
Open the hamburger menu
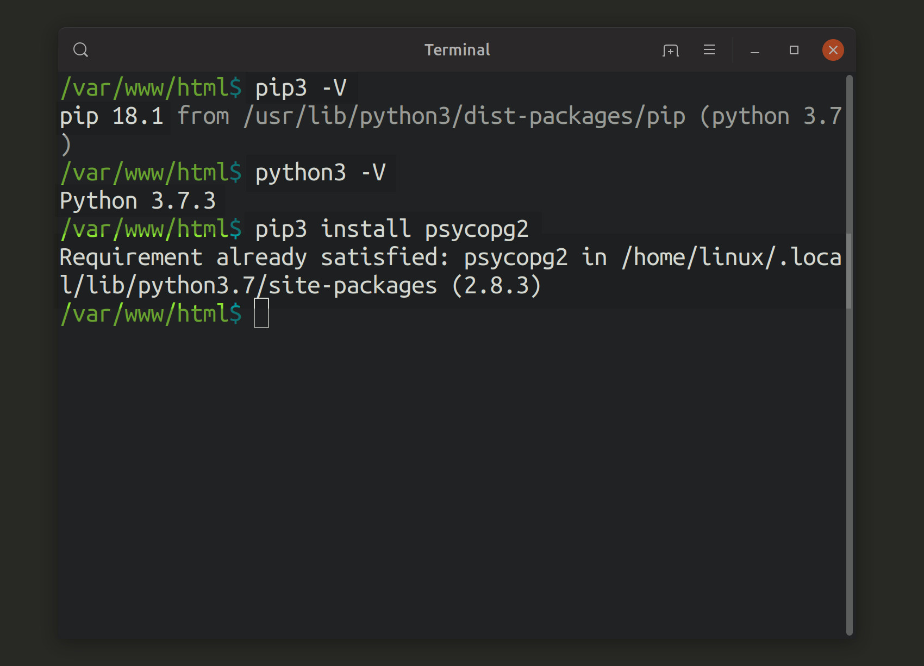pyautogui.click(x=709, y=50)
